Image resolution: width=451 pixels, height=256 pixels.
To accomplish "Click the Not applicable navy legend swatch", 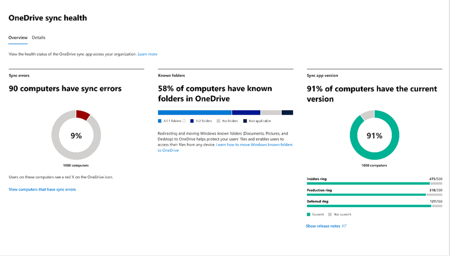I will coord(245,121).
